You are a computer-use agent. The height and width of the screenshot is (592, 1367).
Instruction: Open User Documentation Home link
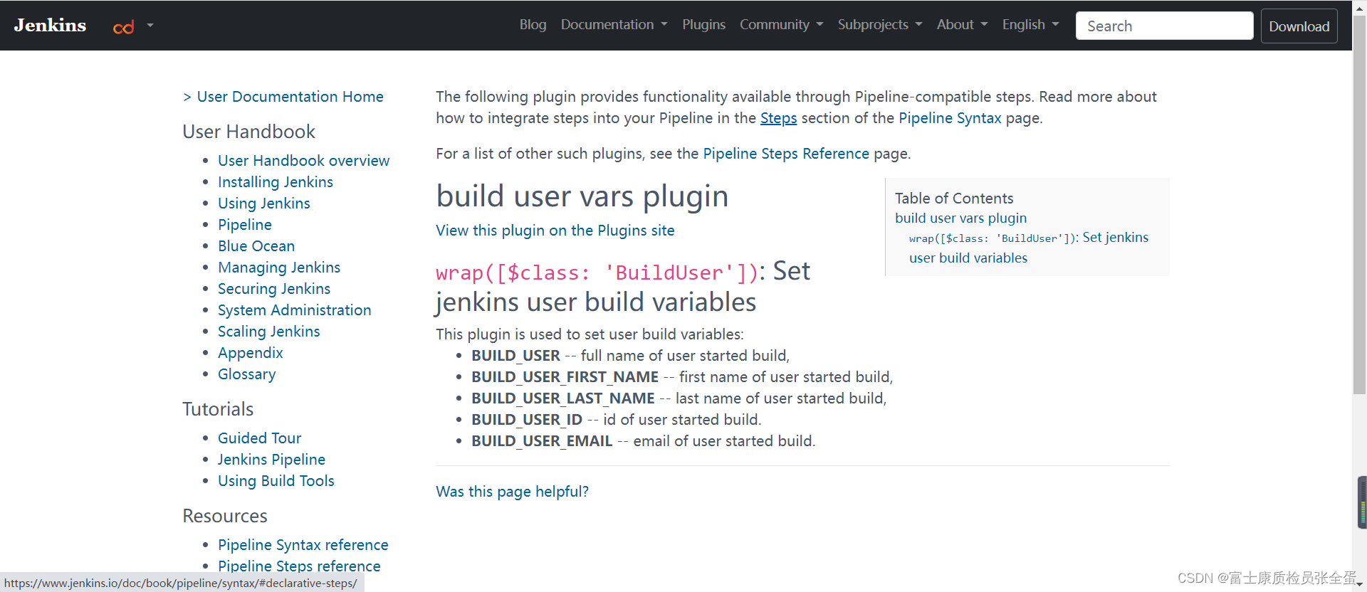point(290,97)
